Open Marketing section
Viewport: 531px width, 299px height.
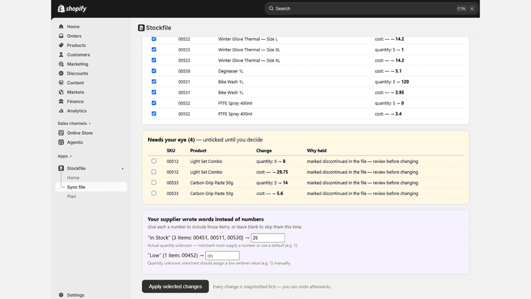tap(78, 64)
